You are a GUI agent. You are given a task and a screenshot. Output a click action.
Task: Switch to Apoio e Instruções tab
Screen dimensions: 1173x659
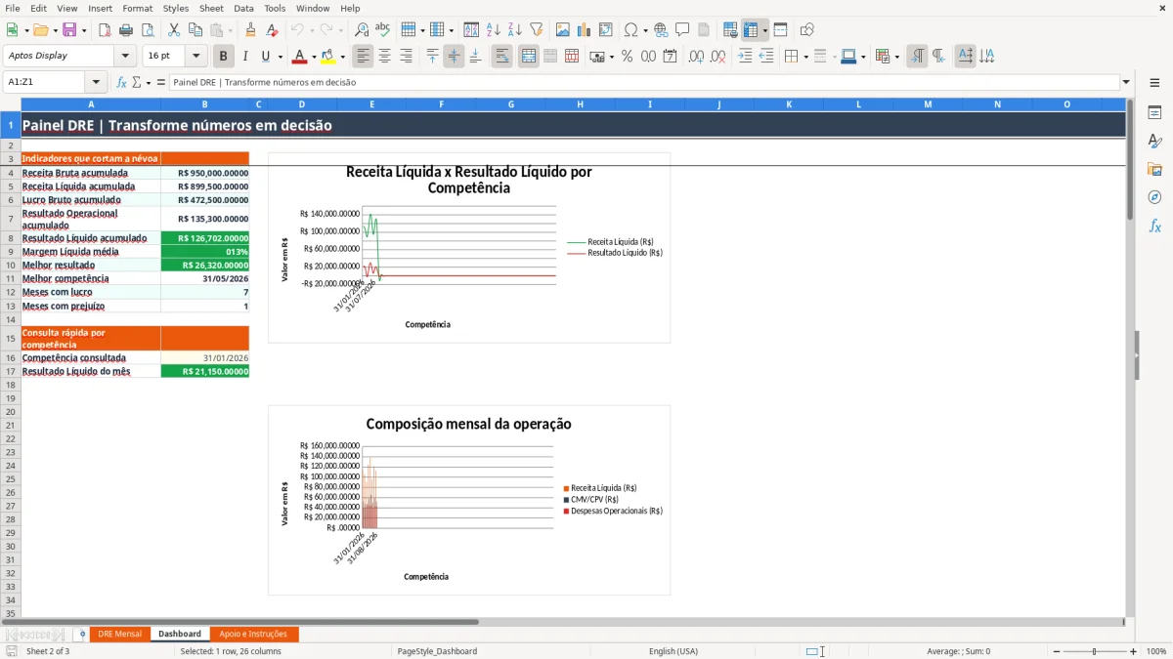[254, 634]
